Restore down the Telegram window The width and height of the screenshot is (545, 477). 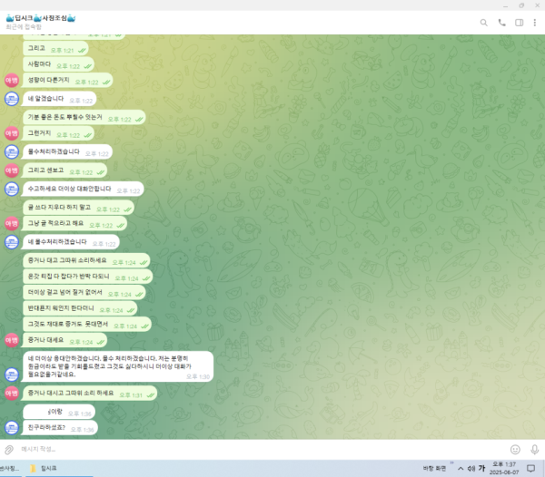point(521,5)
